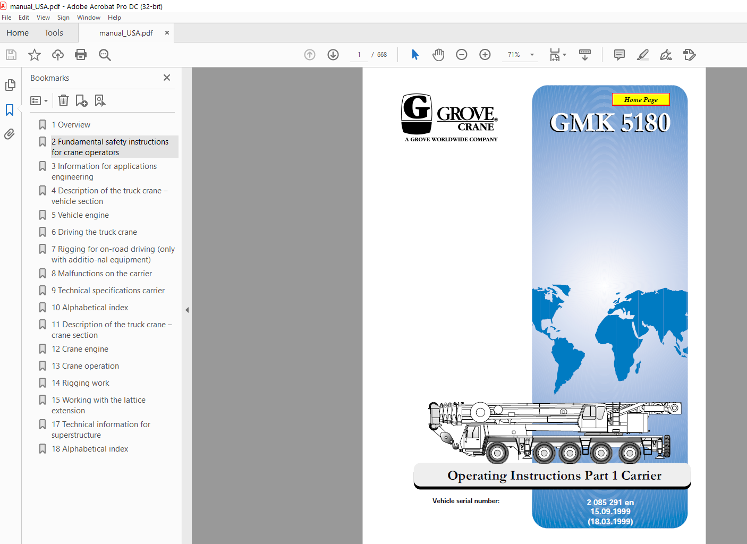Open bookmark 13 Crane operation
747x544 pixels.
click(x=85, y=366)
